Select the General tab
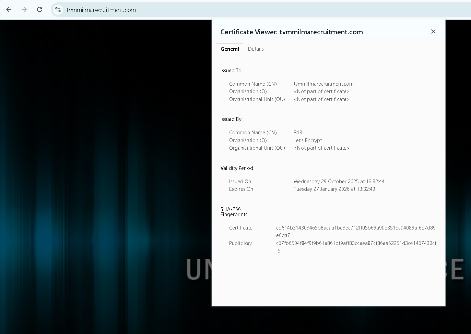 229,49
